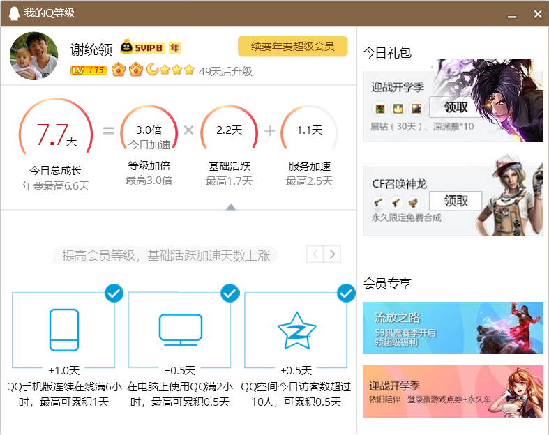Click second item icon under 迎战开学季

tap(398, 109)
